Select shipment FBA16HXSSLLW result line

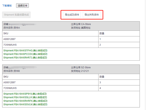point(25,97)
